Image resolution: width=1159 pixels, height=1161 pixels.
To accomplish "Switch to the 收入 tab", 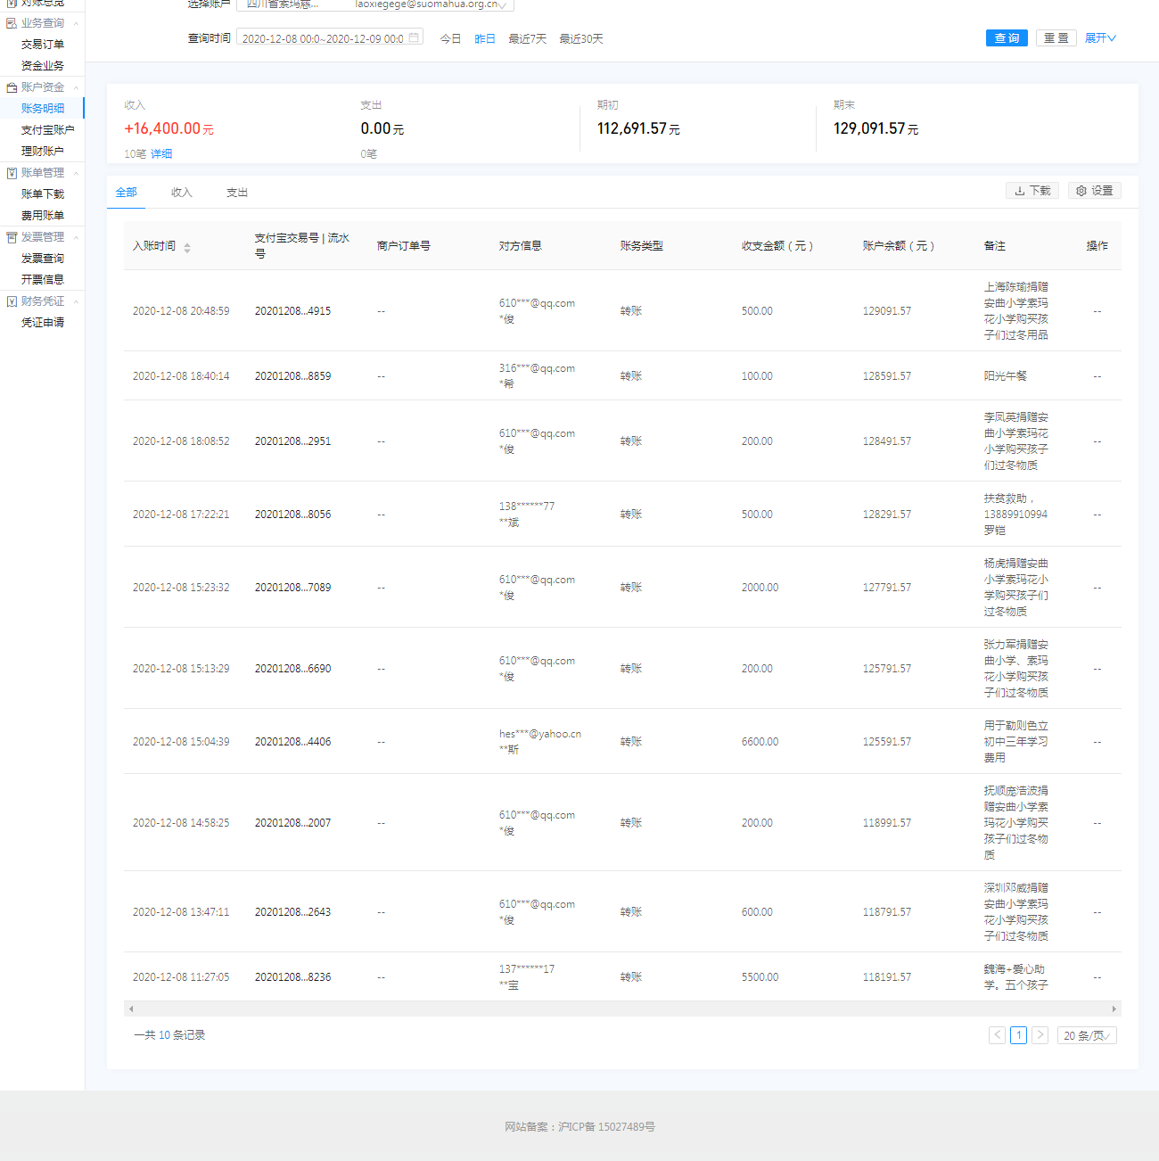I will [x=182, y=193].
